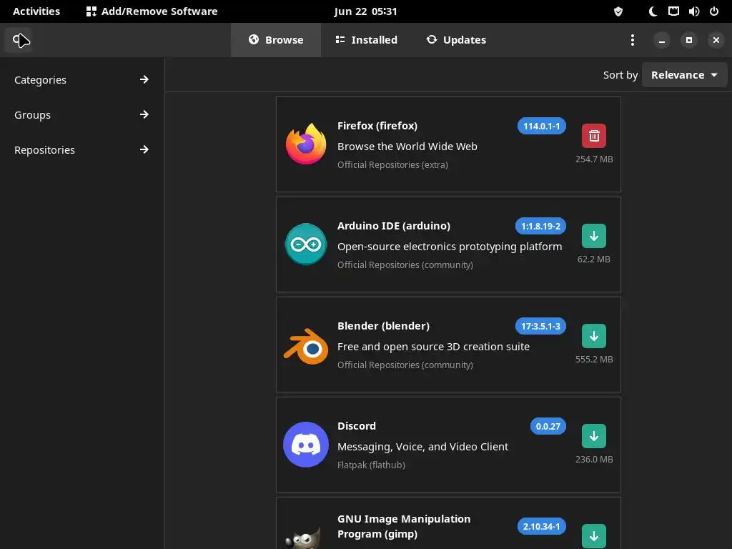732x549 pixels.
Task: Click the Arduino version badge 1:1.8.19-2
Action: [540, 226]
